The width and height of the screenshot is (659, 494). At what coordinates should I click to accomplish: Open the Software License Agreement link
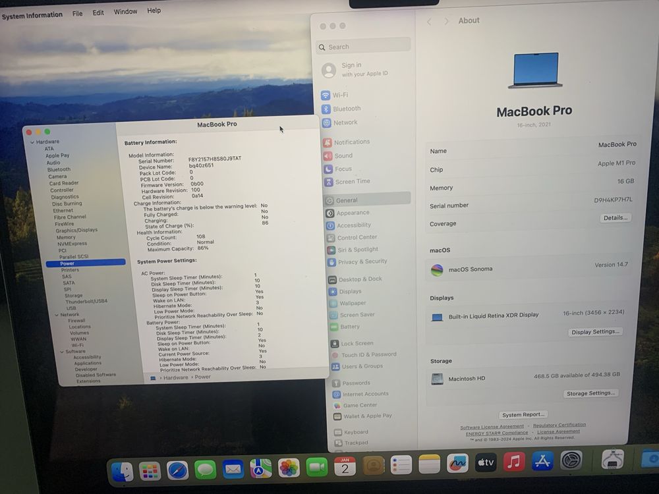tap(492, 427)
